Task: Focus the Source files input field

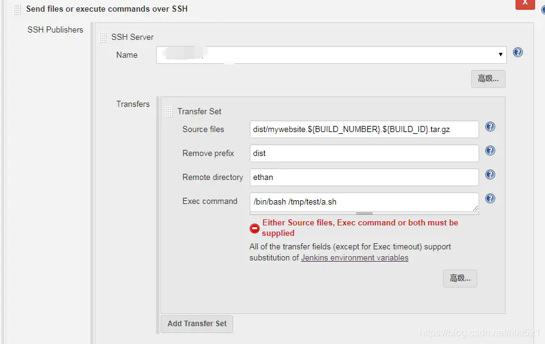Action: coord(364,129)
